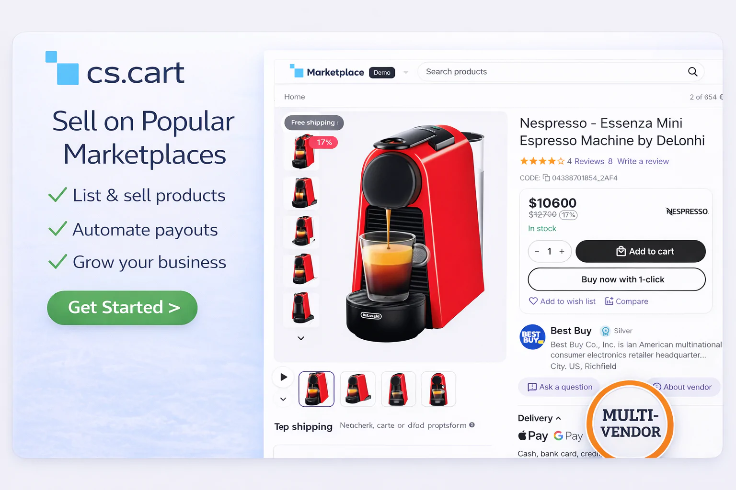Expand more thumbnails with the vertical gallery chevron
Viewport: 736px width, 490px height.
pos(301,338)
